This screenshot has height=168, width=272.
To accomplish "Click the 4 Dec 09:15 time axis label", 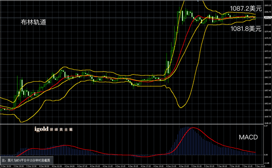I will tap(95, 166).
